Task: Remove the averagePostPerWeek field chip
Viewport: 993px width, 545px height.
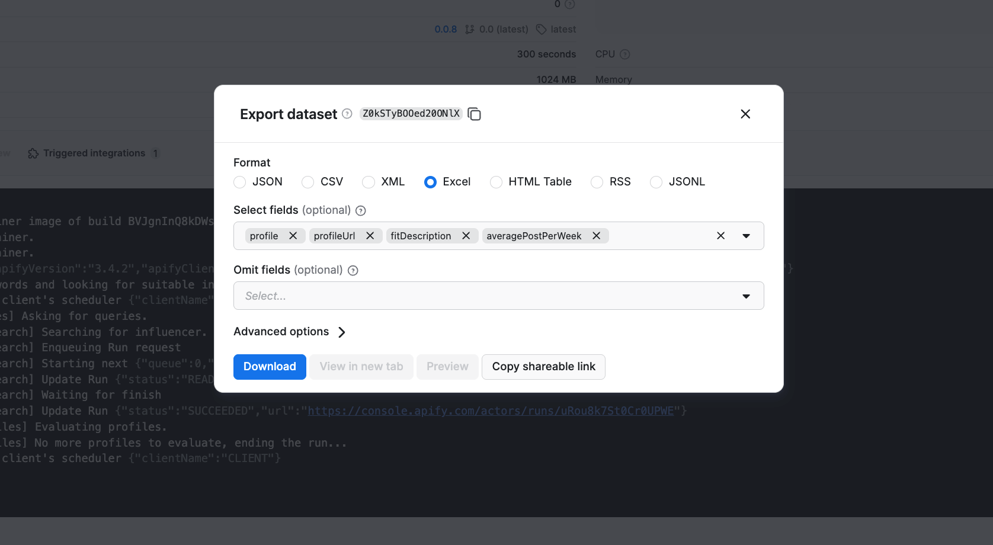Action: point(596,235)
